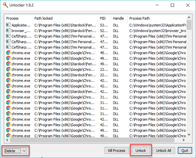Select chrome.exe name with PID 49... Stardock path
The height and width of the screenshot is (158, 196).
(21, 64)
